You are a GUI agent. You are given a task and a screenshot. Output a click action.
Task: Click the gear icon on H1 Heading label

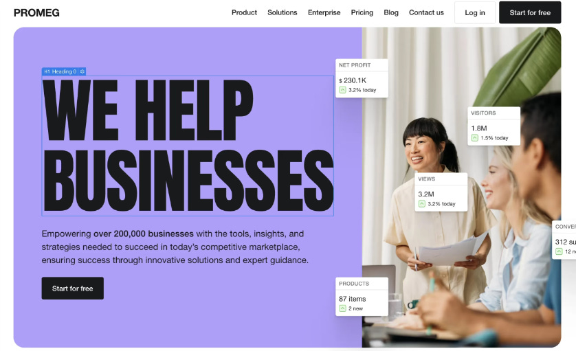pos(82,71)
